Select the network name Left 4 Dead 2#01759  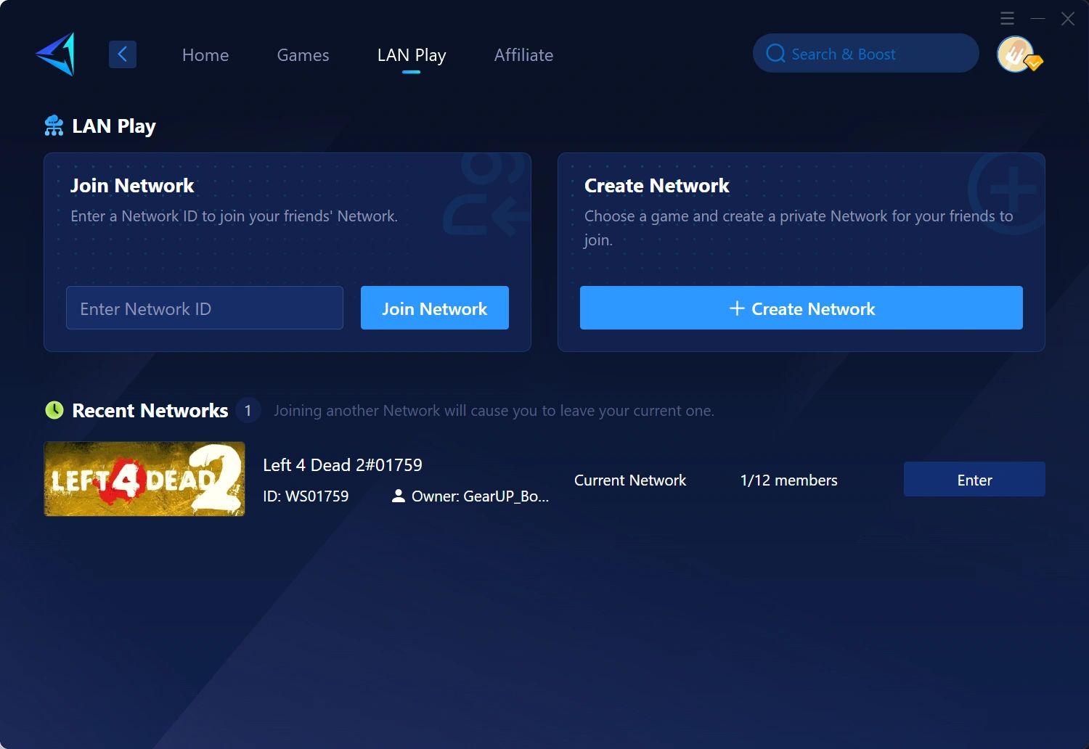343,465
